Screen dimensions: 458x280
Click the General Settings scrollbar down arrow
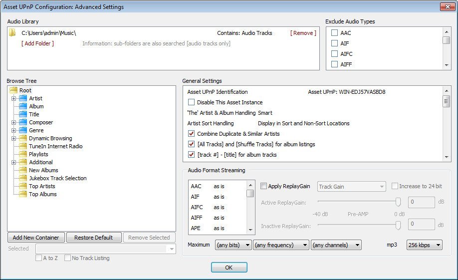447,157
